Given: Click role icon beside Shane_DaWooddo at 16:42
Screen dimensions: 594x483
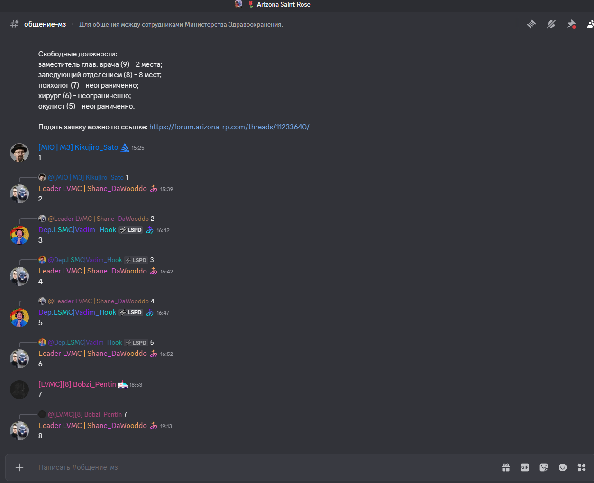Looking at the screenshot, I should (x=154, y=271).
